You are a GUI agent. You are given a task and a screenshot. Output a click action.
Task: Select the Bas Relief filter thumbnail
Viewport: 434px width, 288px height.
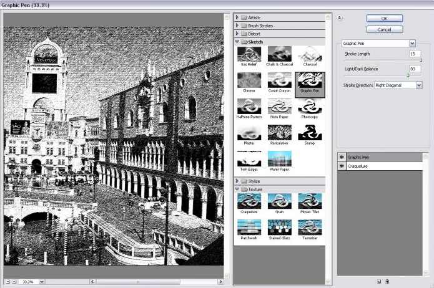(x=249, y=54)
